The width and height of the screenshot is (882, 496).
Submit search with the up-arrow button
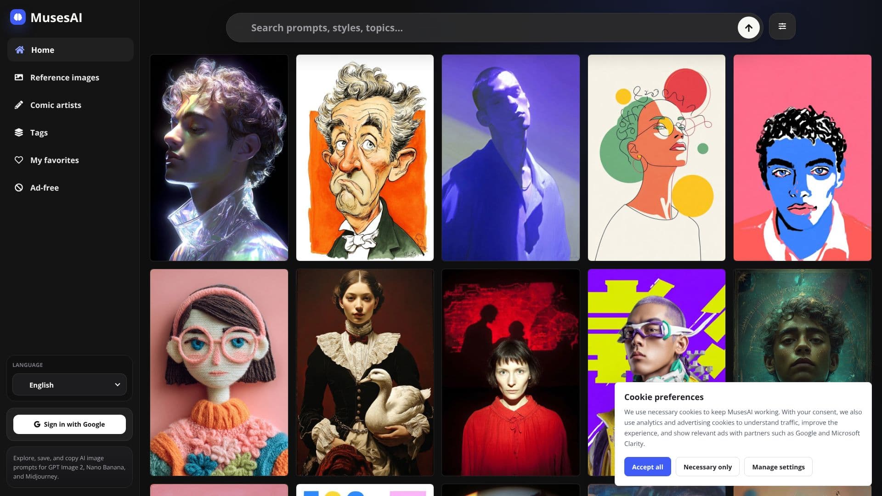click(748, 28)
